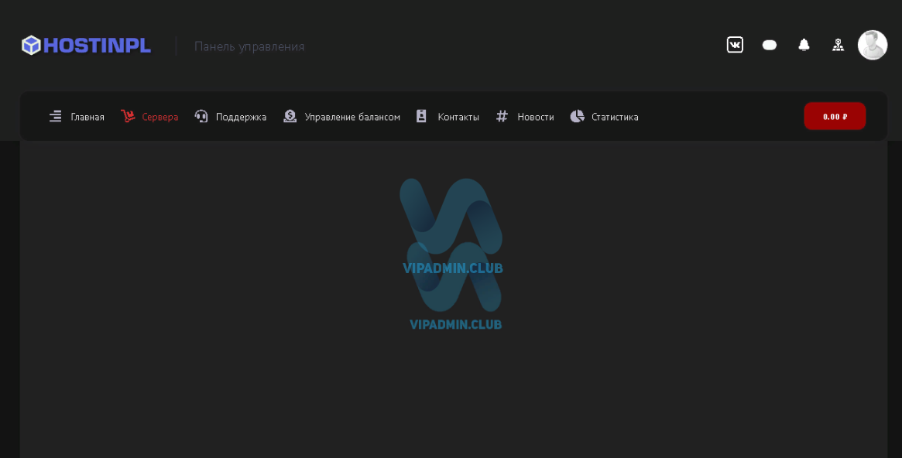Click the red 0.00 ₽ balance button
Image resolution: width=902 pixels, height=458 pixels.
[x=834, y=116]
